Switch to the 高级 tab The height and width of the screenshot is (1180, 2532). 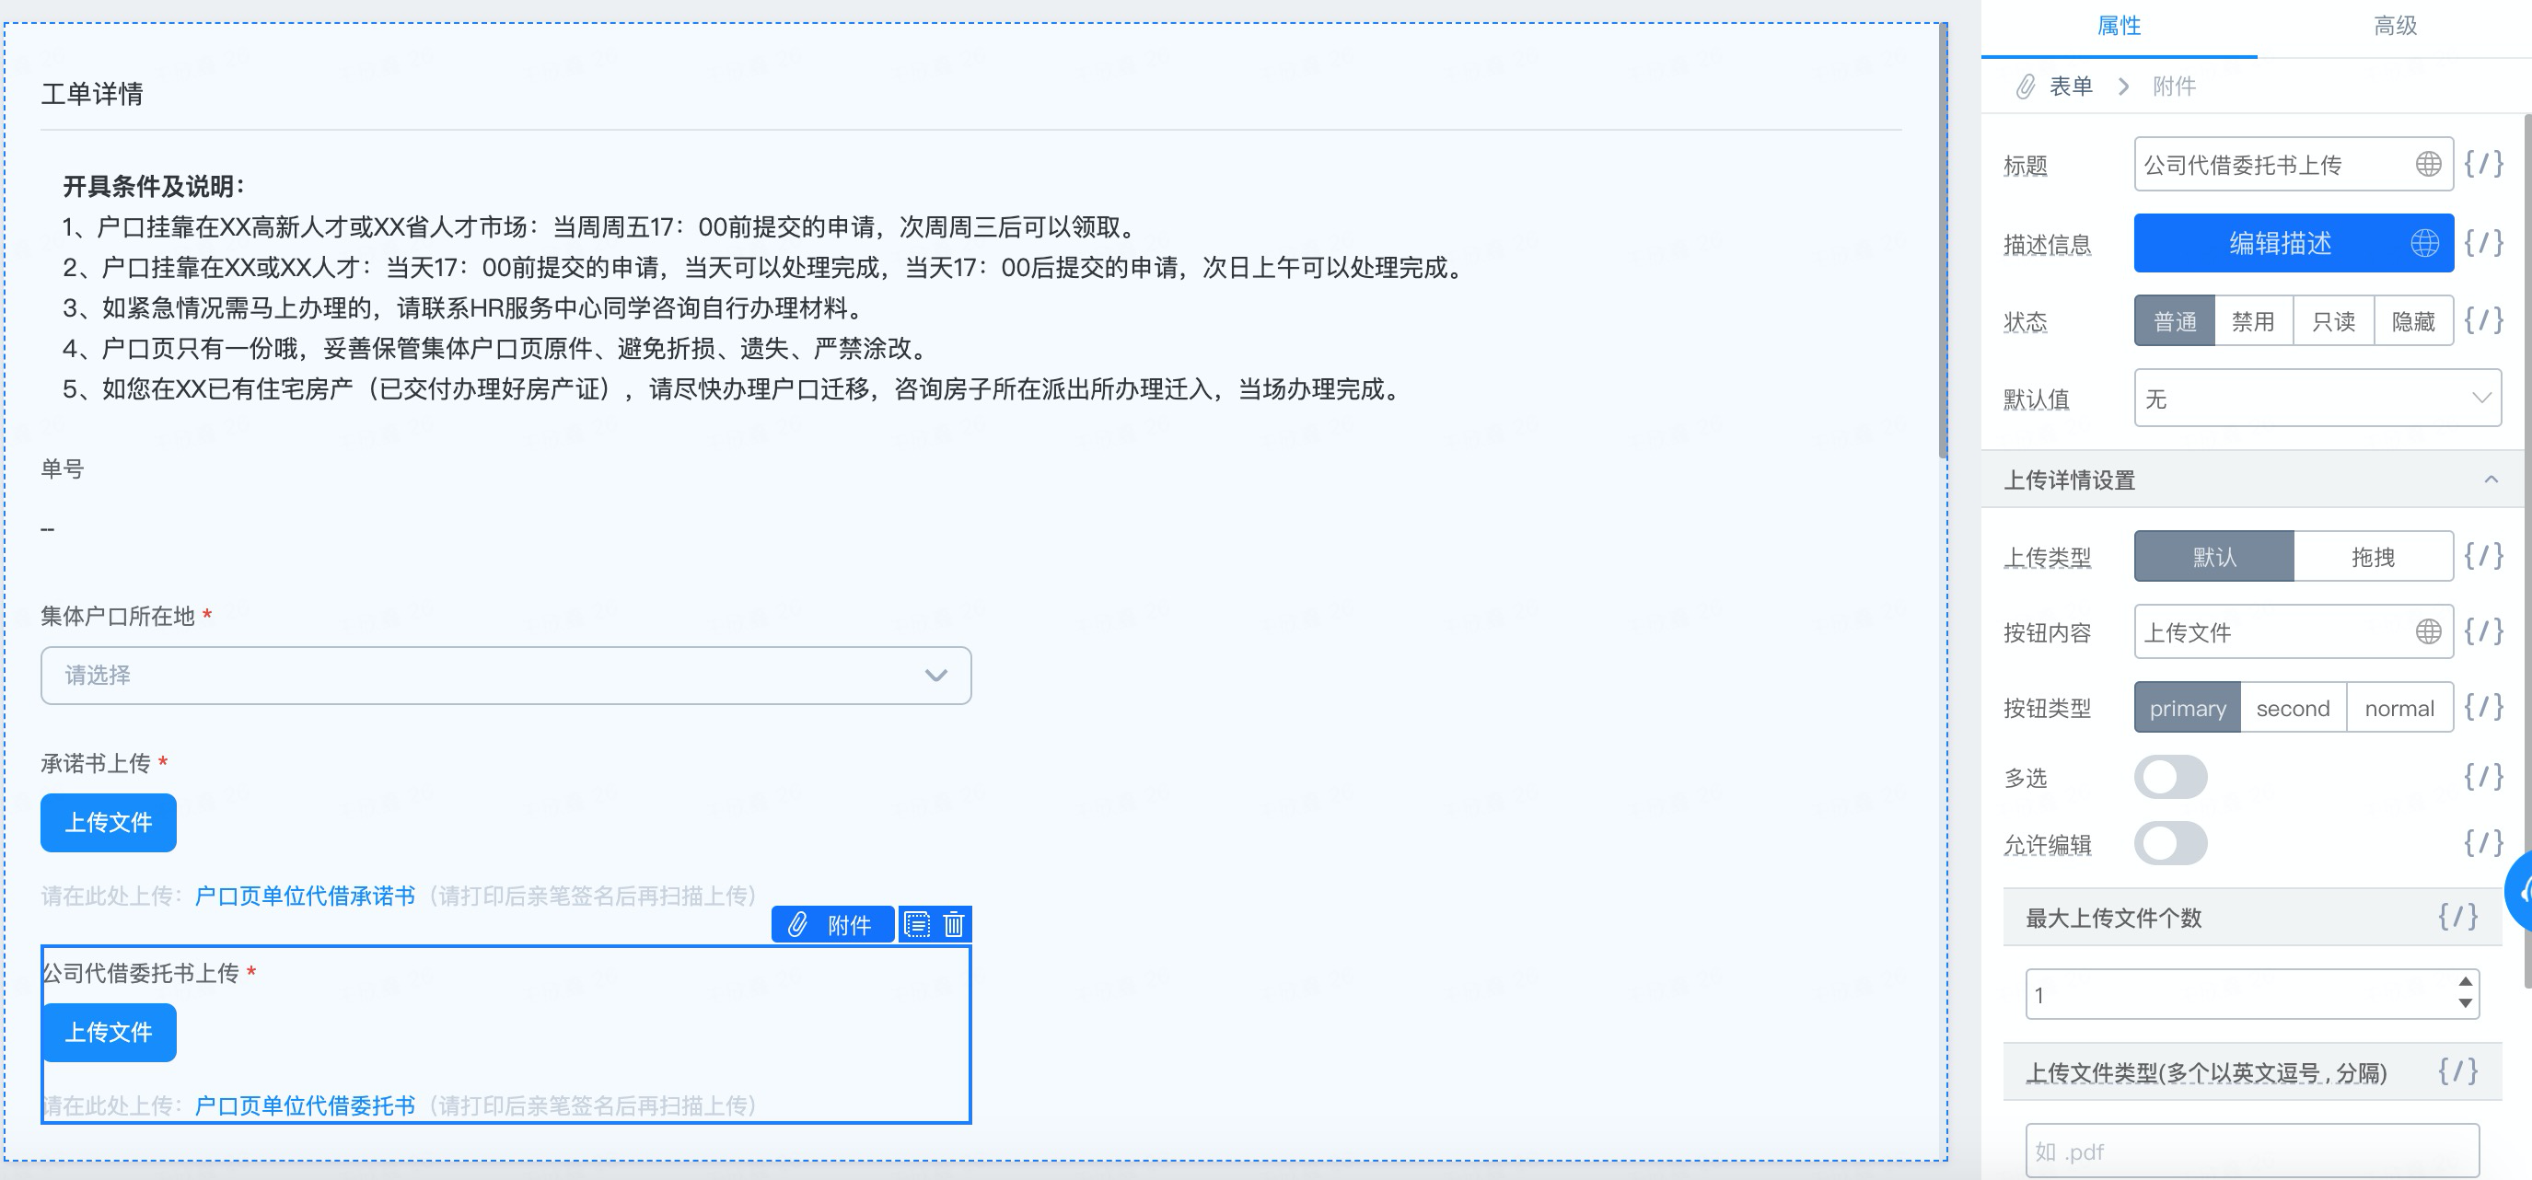click(x=2395, y=26)
